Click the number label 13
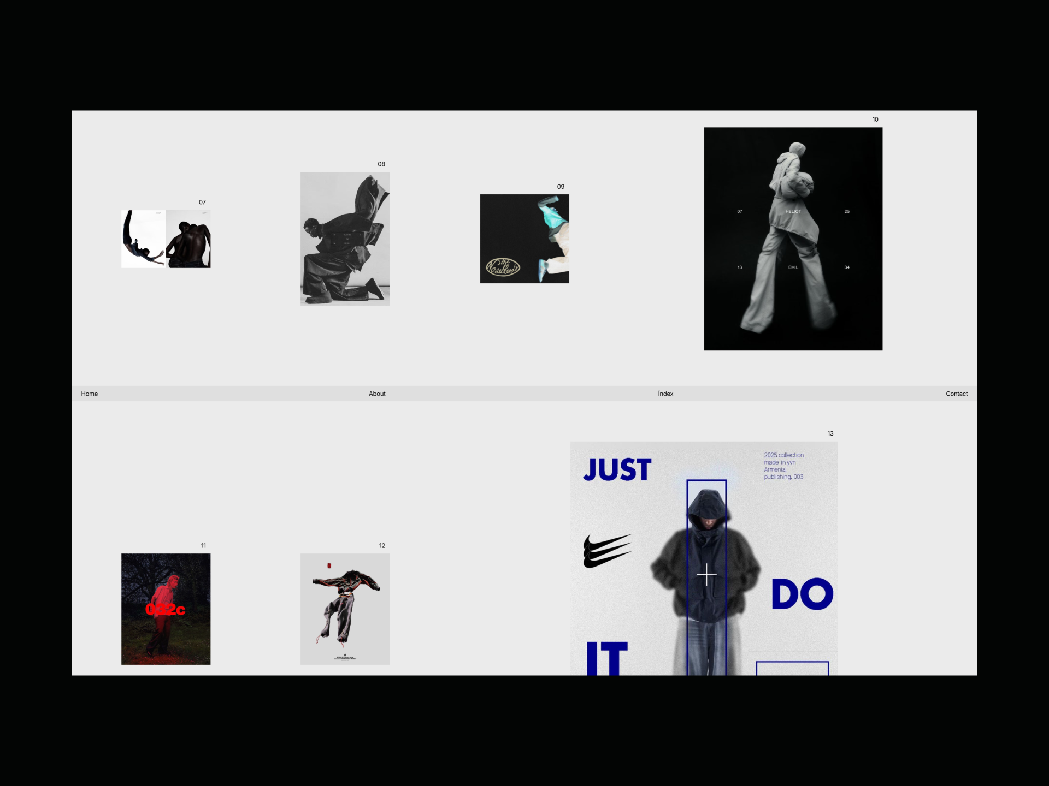The width and height of the screenshot is (1049, 786). point(830,433)
